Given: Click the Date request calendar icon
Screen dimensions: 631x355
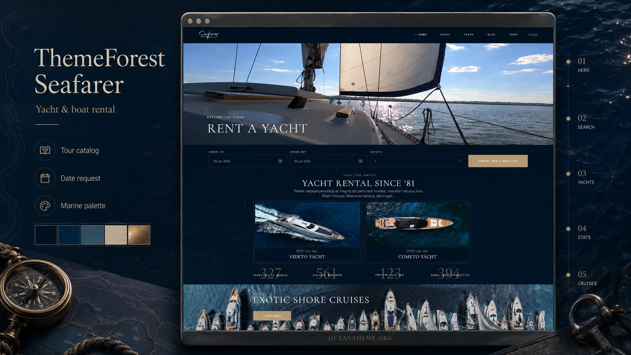Looking at the screenshot, I should point(45,178).
